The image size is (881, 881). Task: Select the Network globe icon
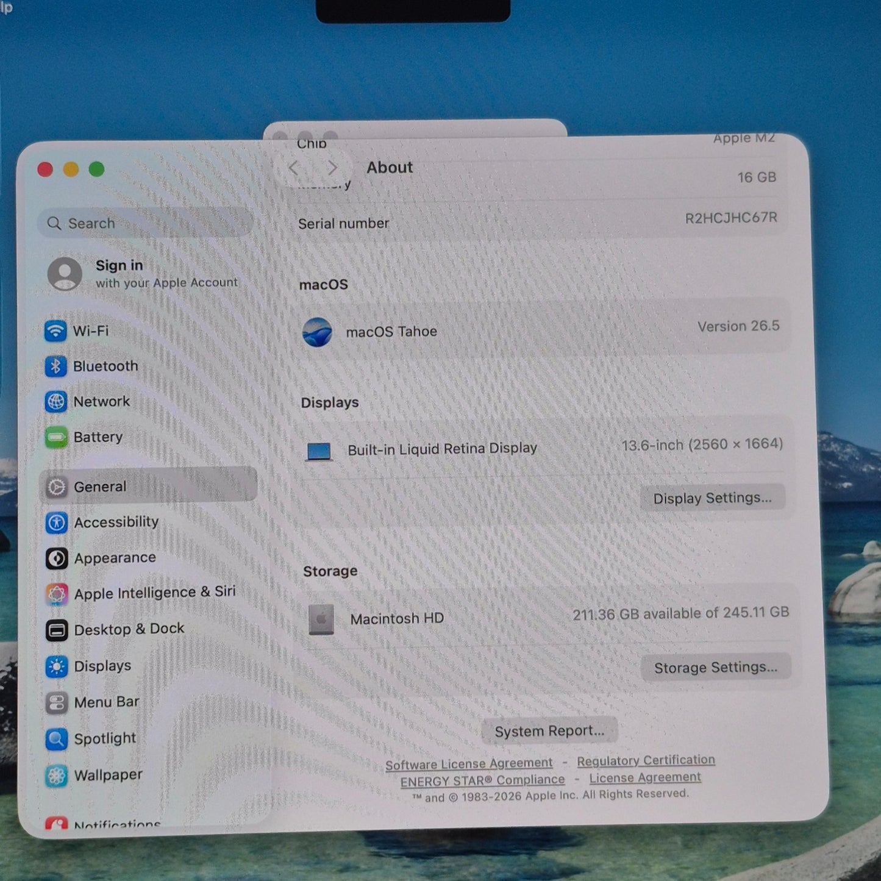tap(55, 402)
